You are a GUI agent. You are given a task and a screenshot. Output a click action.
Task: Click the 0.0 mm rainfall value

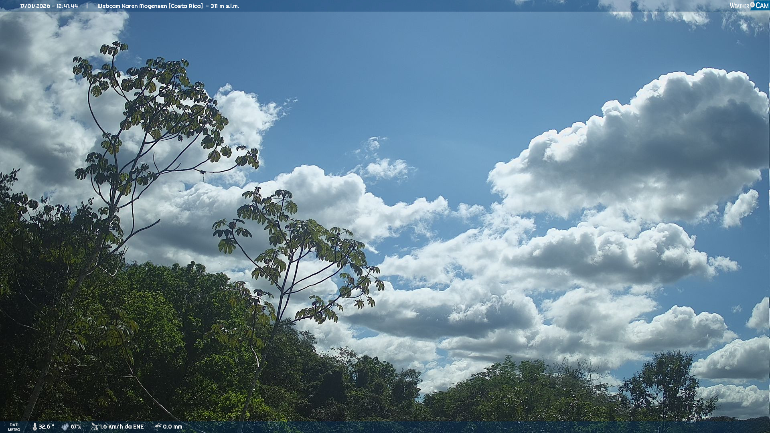point(172,427)
